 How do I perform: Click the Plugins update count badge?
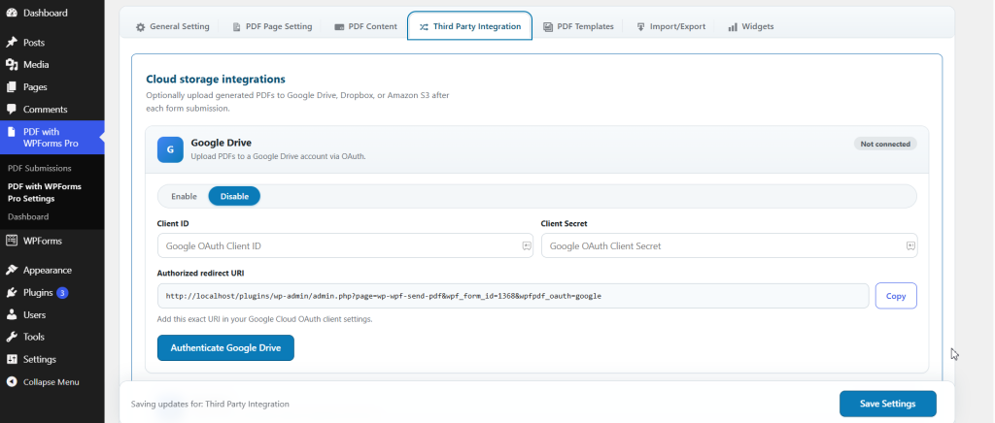pos(62,293)
